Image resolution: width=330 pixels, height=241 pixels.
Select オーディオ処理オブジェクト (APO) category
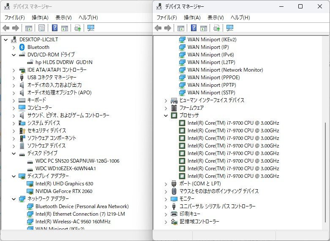59,93
